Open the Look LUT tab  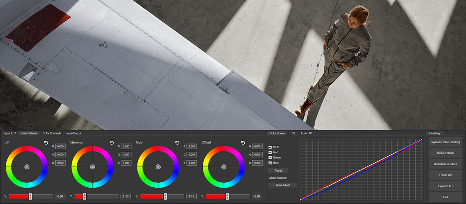pyautogui.click(x=307, y=133)
